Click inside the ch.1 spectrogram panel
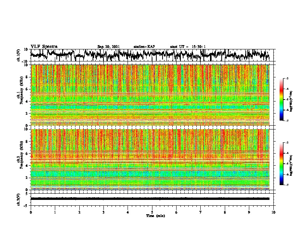Viewport: 308px width, 238px height. (150, 95)
